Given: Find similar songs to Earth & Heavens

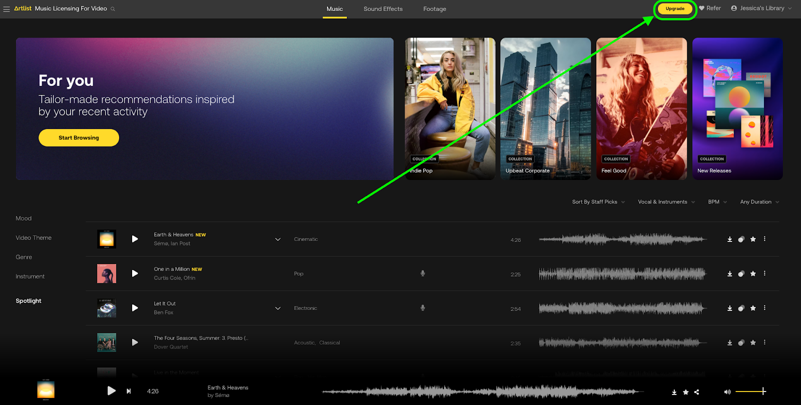Looking at the screenshot, I should click(x=741, y=239).
